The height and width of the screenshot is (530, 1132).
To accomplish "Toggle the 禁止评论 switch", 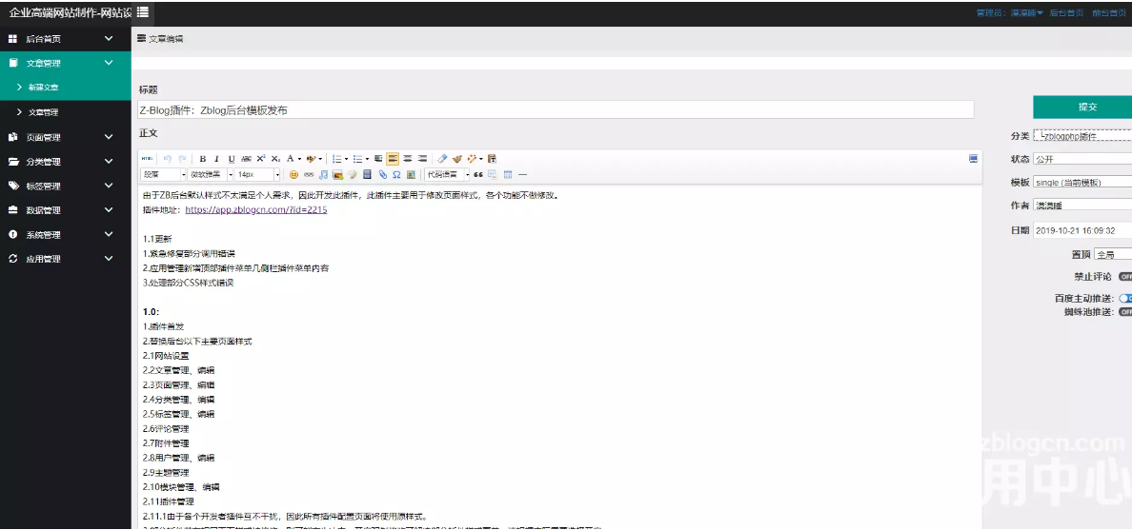I will (x=1125, y=277).
